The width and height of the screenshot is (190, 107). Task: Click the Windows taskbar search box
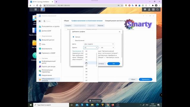point(51,105)
